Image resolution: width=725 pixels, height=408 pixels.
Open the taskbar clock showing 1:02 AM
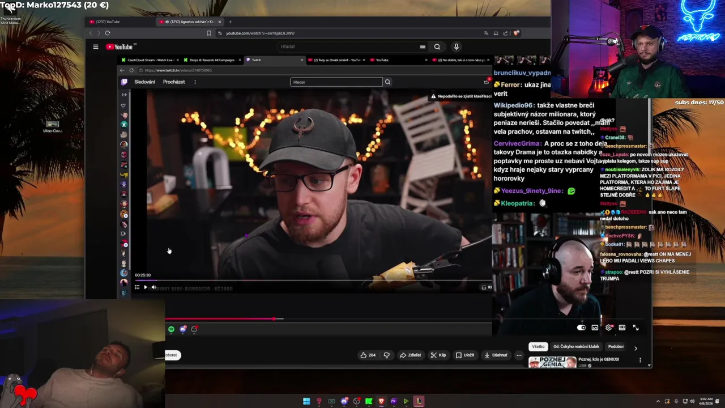click(x=706, y=401)
